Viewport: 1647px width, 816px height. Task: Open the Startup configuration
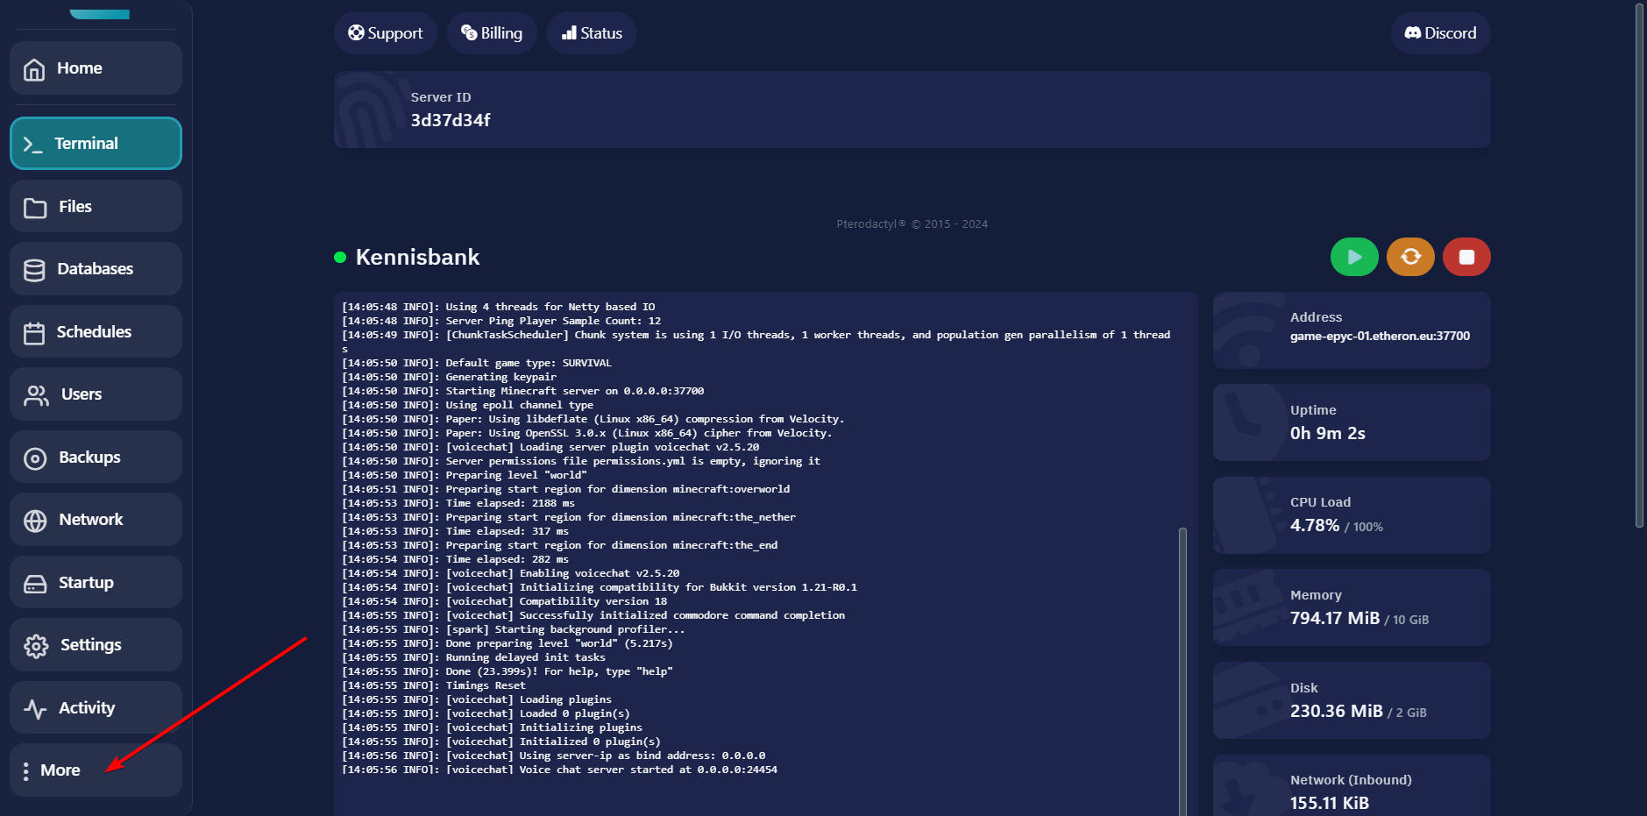pos(96,583)
